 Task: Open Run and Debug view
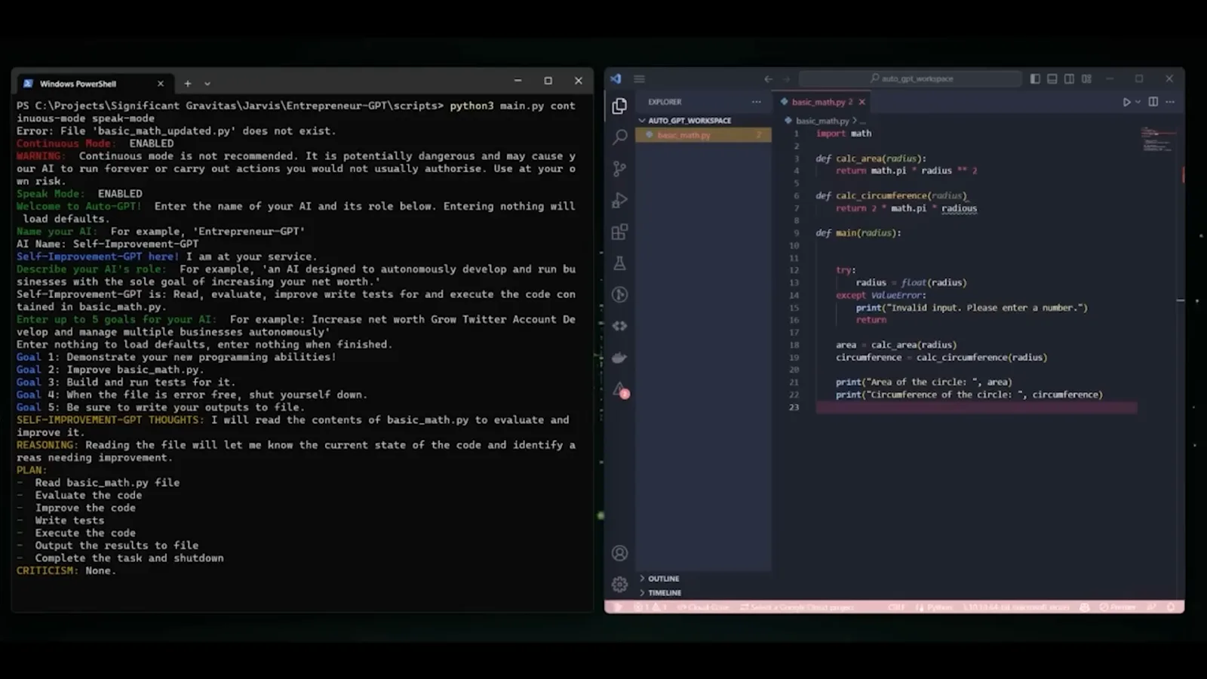coord(619,201)
